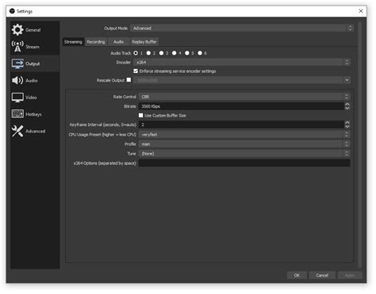Open the Tune dropdown showing (None)

(x=244, y=154)
